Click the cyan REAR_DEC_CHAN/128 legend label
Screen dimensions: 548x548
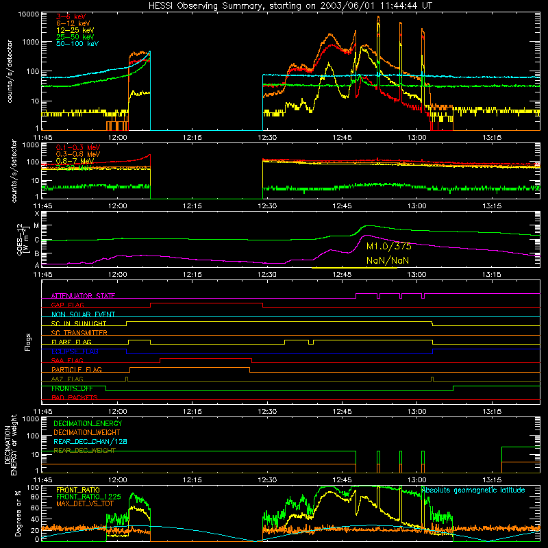pyautogui.click(x=90, y=442)
